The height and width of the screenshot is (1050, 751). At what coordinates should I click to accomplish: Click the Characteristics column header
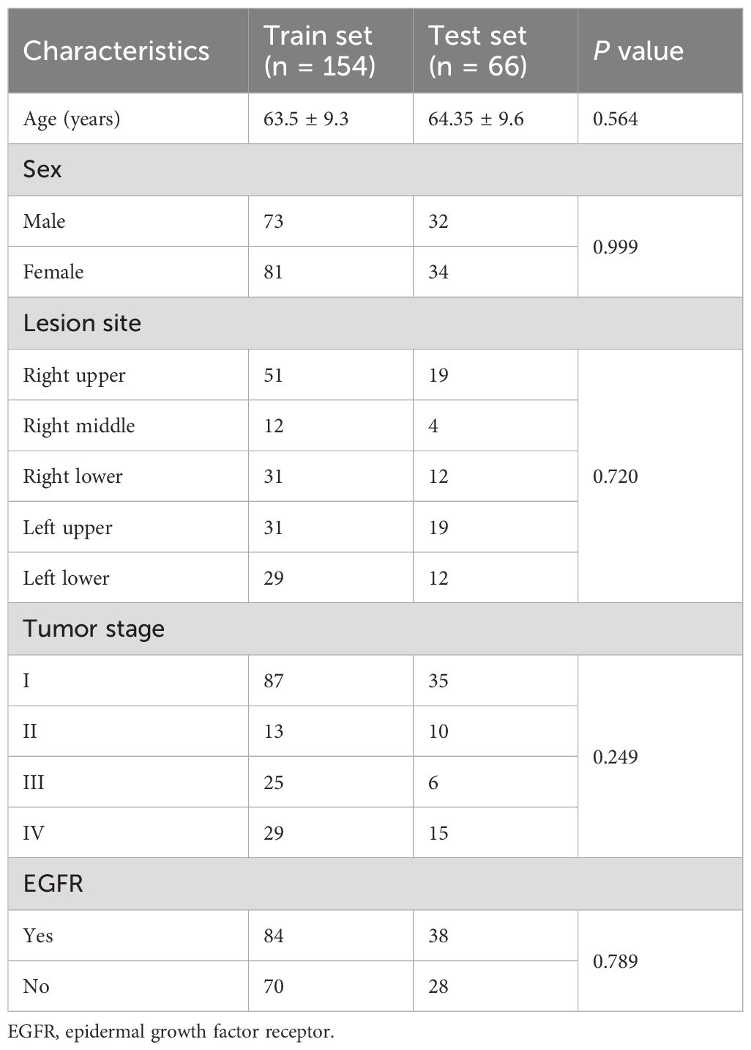(116, 51)
